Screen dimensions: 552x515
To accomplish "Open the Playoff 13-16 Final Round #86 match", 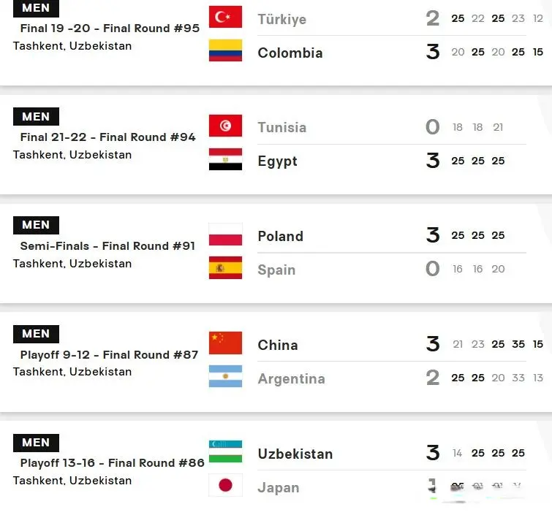I will pos(113,463).
